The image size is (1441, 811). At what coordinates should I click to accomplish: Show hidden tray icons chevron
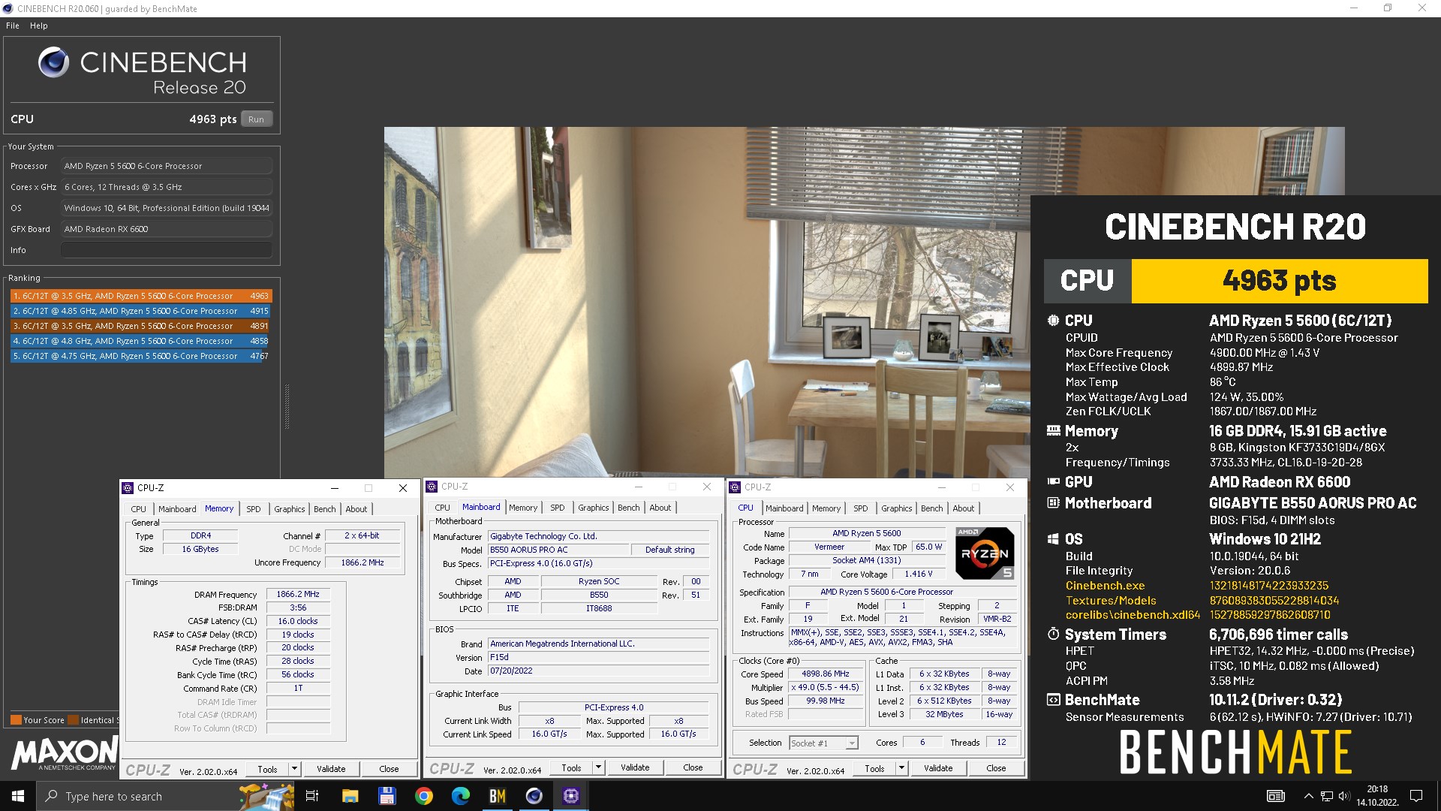click(x=1308, y=796)
